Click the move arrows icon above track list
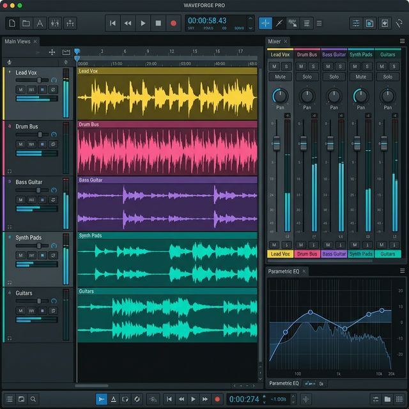The width and height of the screenshot is (409, 409). pyautogui.click(x=52, y=52)
